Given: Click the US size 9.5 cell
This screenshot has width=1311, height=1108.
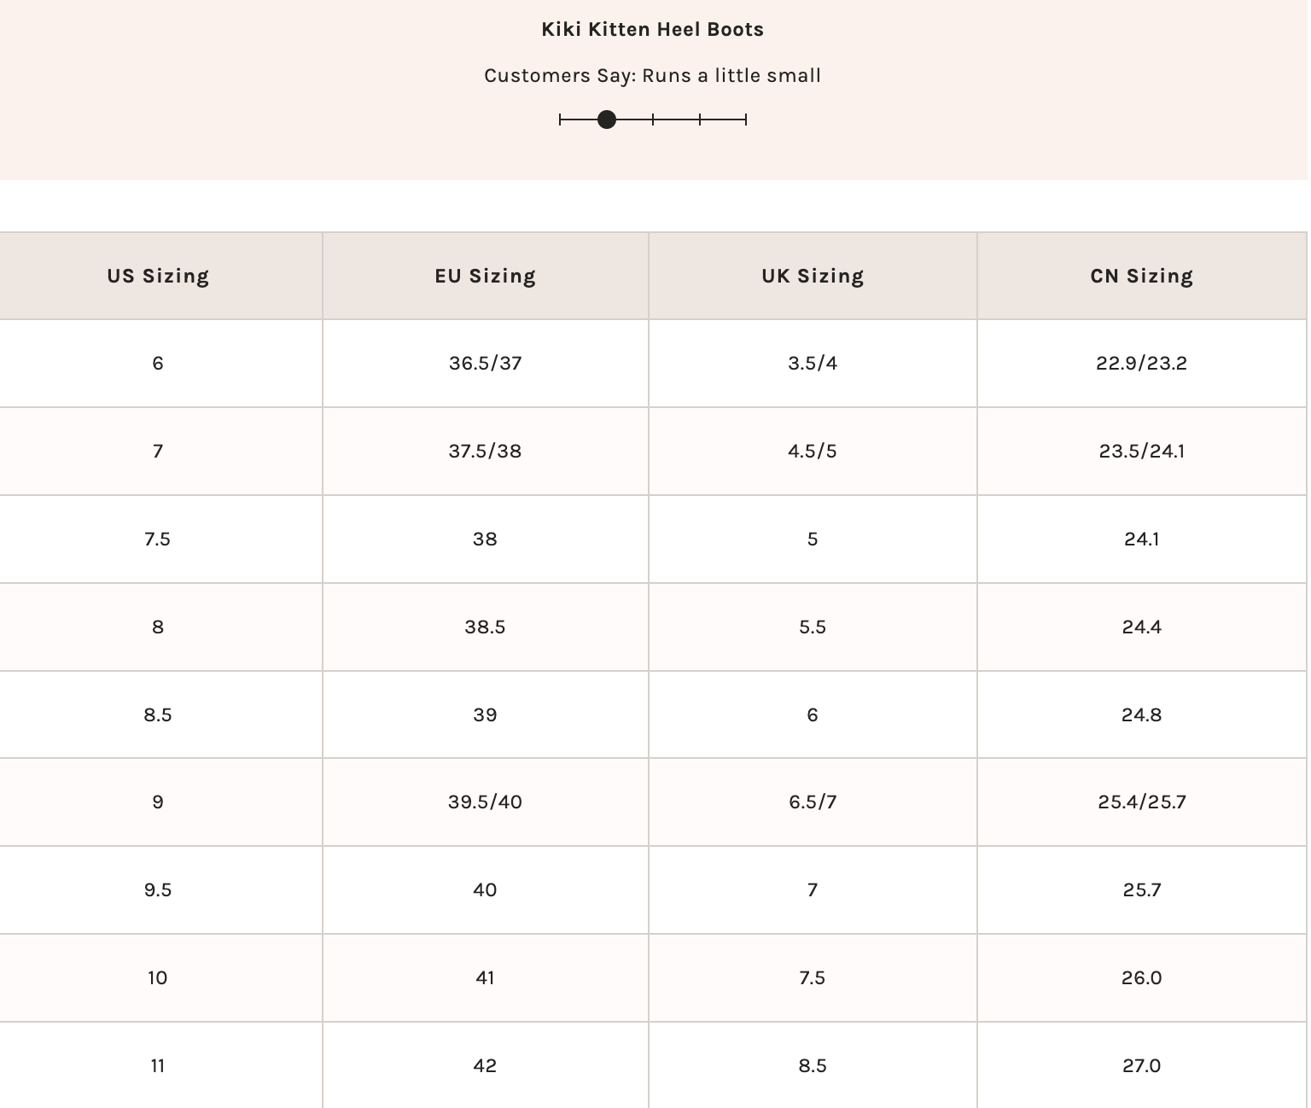Looking at the screenshot, I should [159, 890].
